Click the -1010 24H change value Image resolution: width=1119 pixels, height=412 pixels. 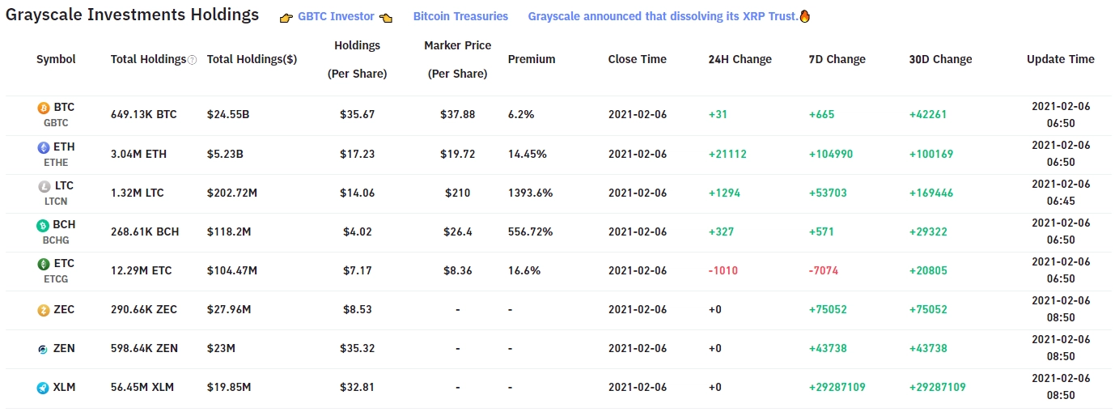(x=723, y=270)
